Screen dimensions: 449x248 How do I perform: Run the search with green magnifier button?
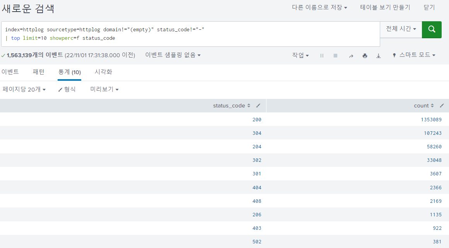(432, 29)
